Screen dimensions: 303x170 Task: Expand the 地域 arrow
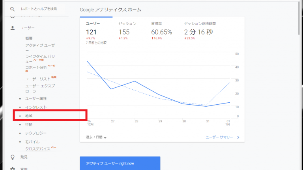pyautogui.click(x=20, y=116)
